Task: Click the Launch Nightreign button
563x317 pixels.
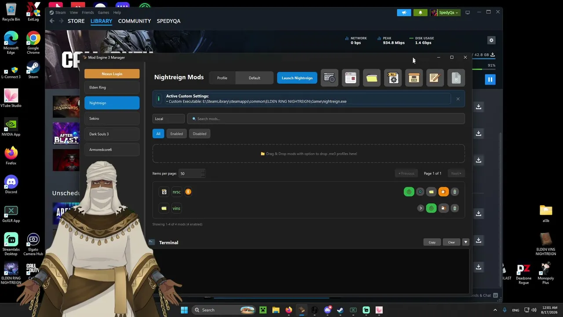Action: (297, 78)
